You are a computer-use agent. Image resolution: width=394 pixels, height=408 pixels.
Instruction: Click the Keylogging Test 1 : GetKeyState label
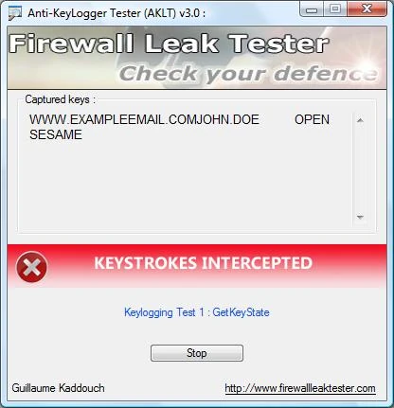(197, 312)
